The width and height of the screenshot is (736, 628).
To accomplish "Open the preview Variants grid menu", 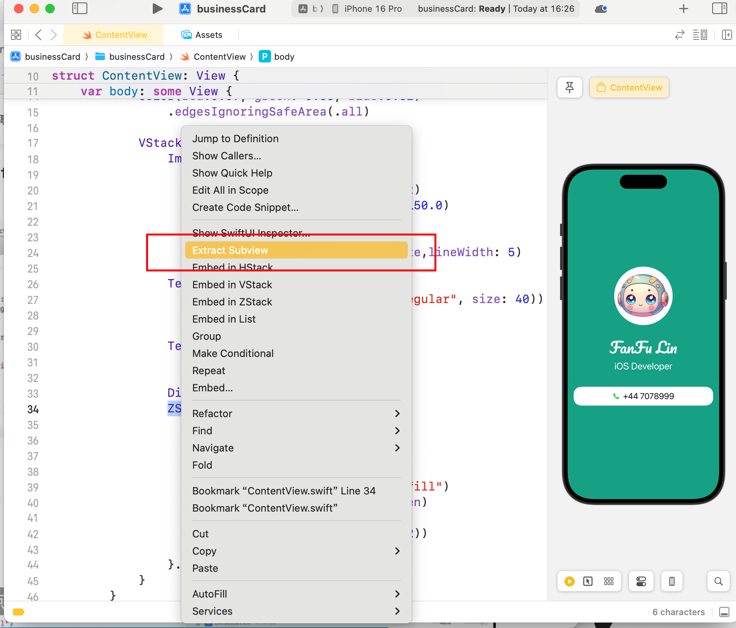I will [x=609, y=582].
